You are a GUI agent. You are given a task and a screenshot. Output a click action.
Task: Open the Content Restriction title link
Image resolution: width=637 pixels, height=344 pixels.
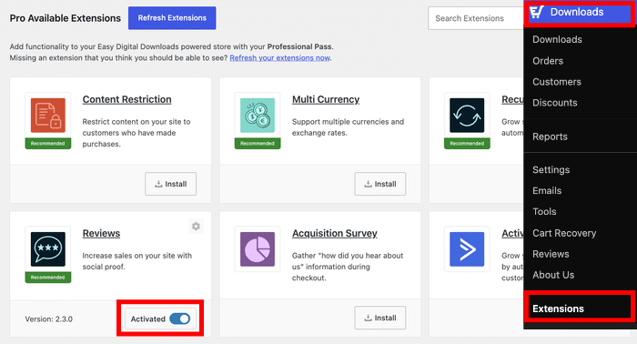[126, 99]
